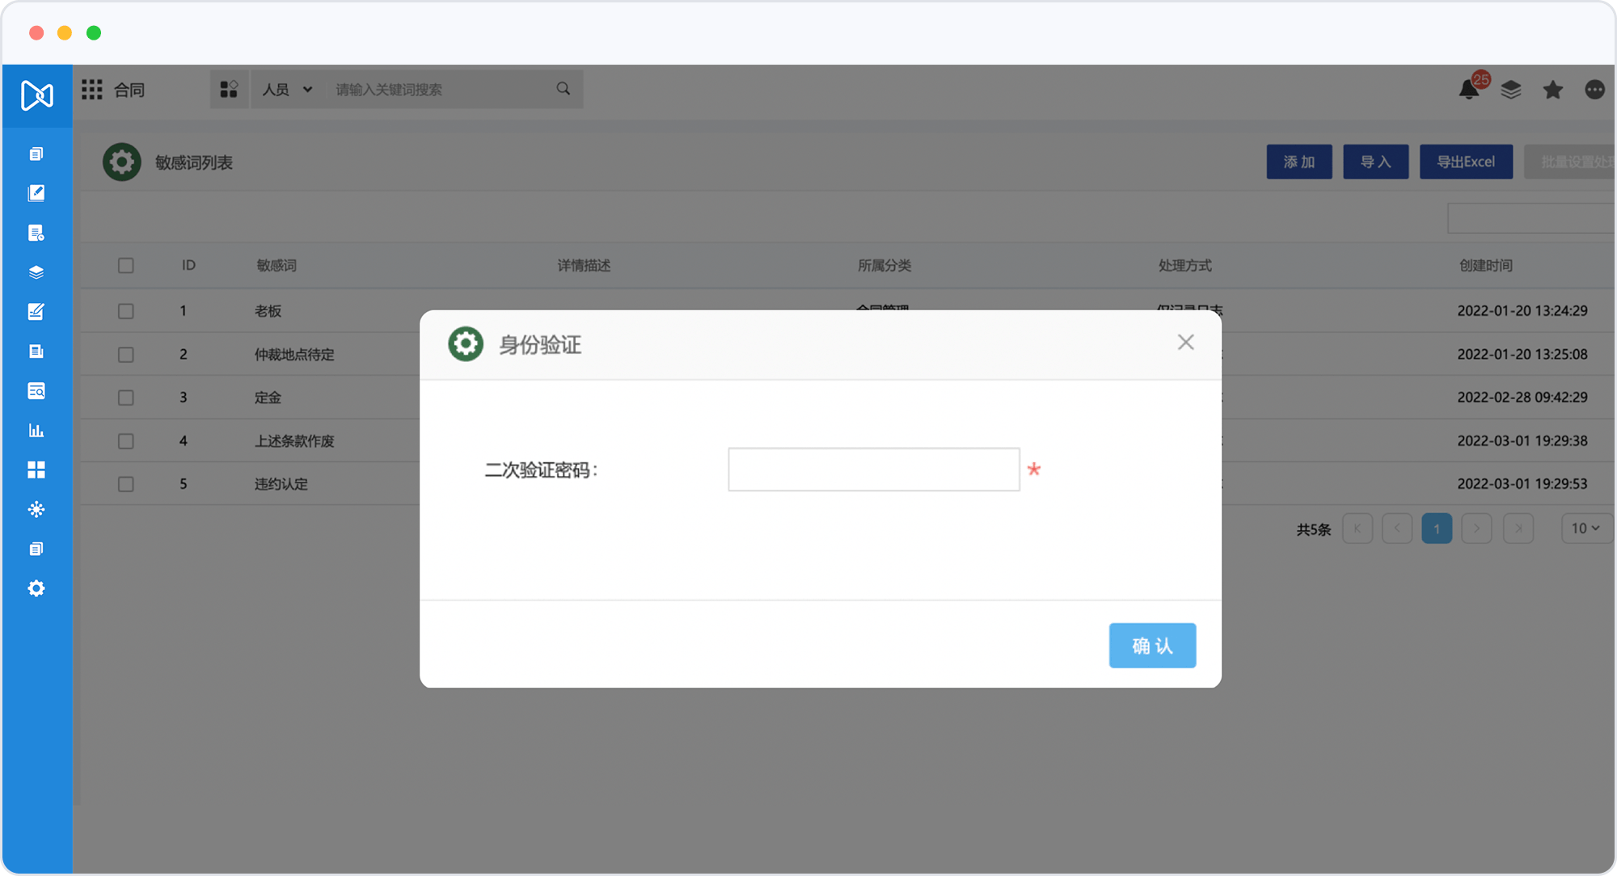Viewport: 1617px width, 876px height.
Task: Click the 二次验证密码 input field
Action: coord(873,470)
